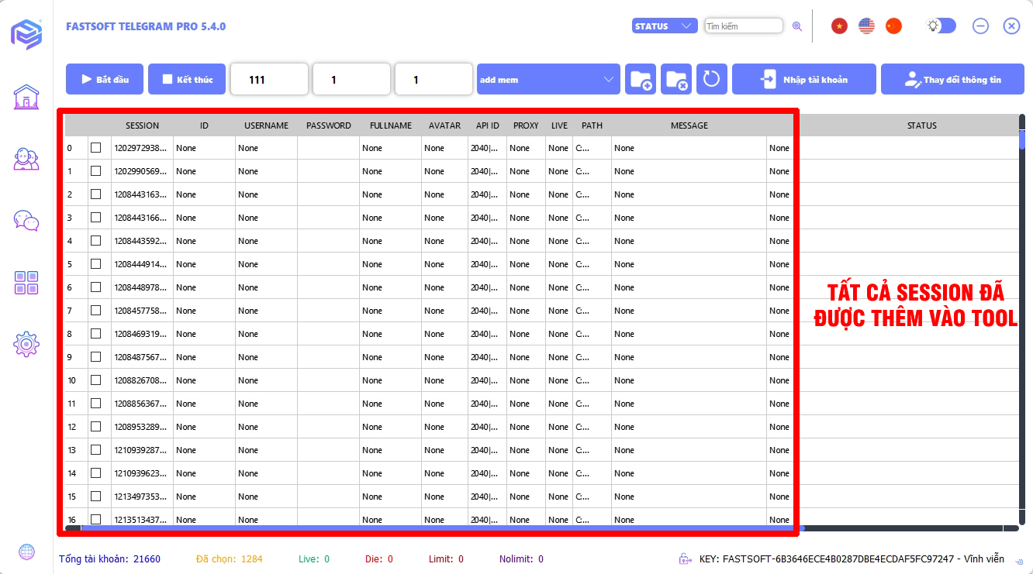This screenshot has width=1033, height=574.
Task: Click the Đã chọn: 1284 label
Action: pos(230,559)
